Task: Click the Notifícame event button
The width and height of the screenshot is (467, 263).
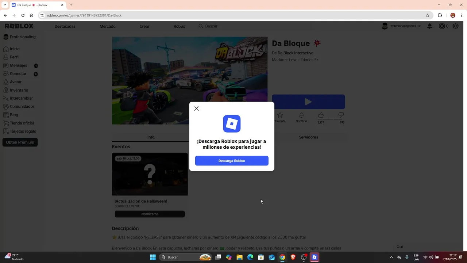Action: [x=150, y=214]
